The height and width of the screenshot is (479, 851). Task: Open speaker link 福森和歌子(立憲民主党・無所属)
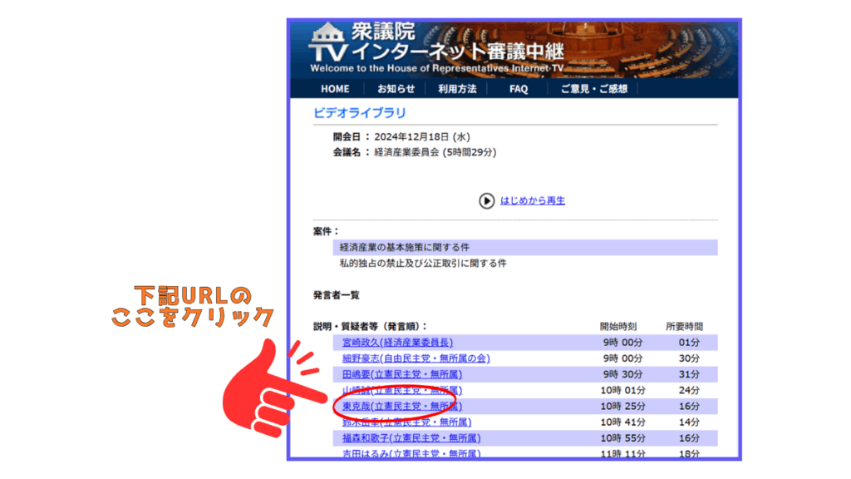411,437
